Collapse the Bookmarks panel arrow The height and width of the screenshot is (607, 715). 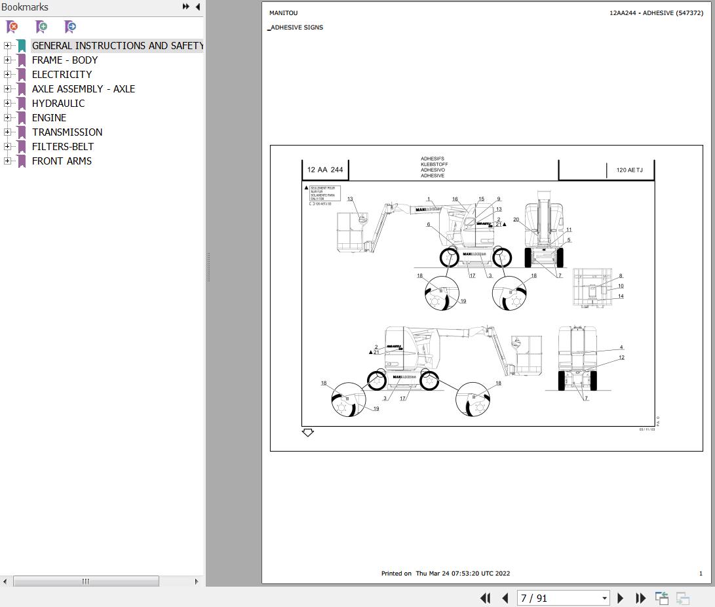click(x=197, y=7)
